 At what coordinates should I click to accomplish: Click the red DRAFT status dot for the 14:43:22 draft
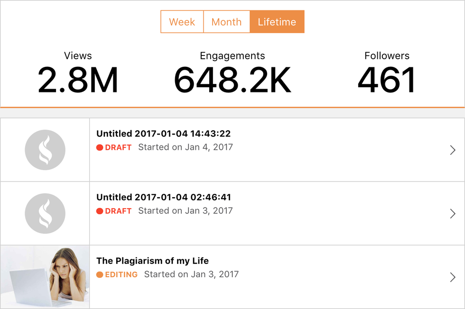coord(100,147)
